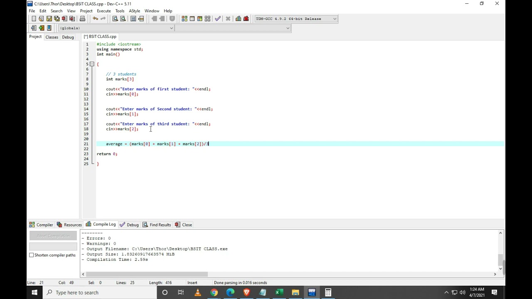Screen dimensions: 532x299
Task: Enable the Shorten compiler paths checkbox
Action: tap(32, 255)
